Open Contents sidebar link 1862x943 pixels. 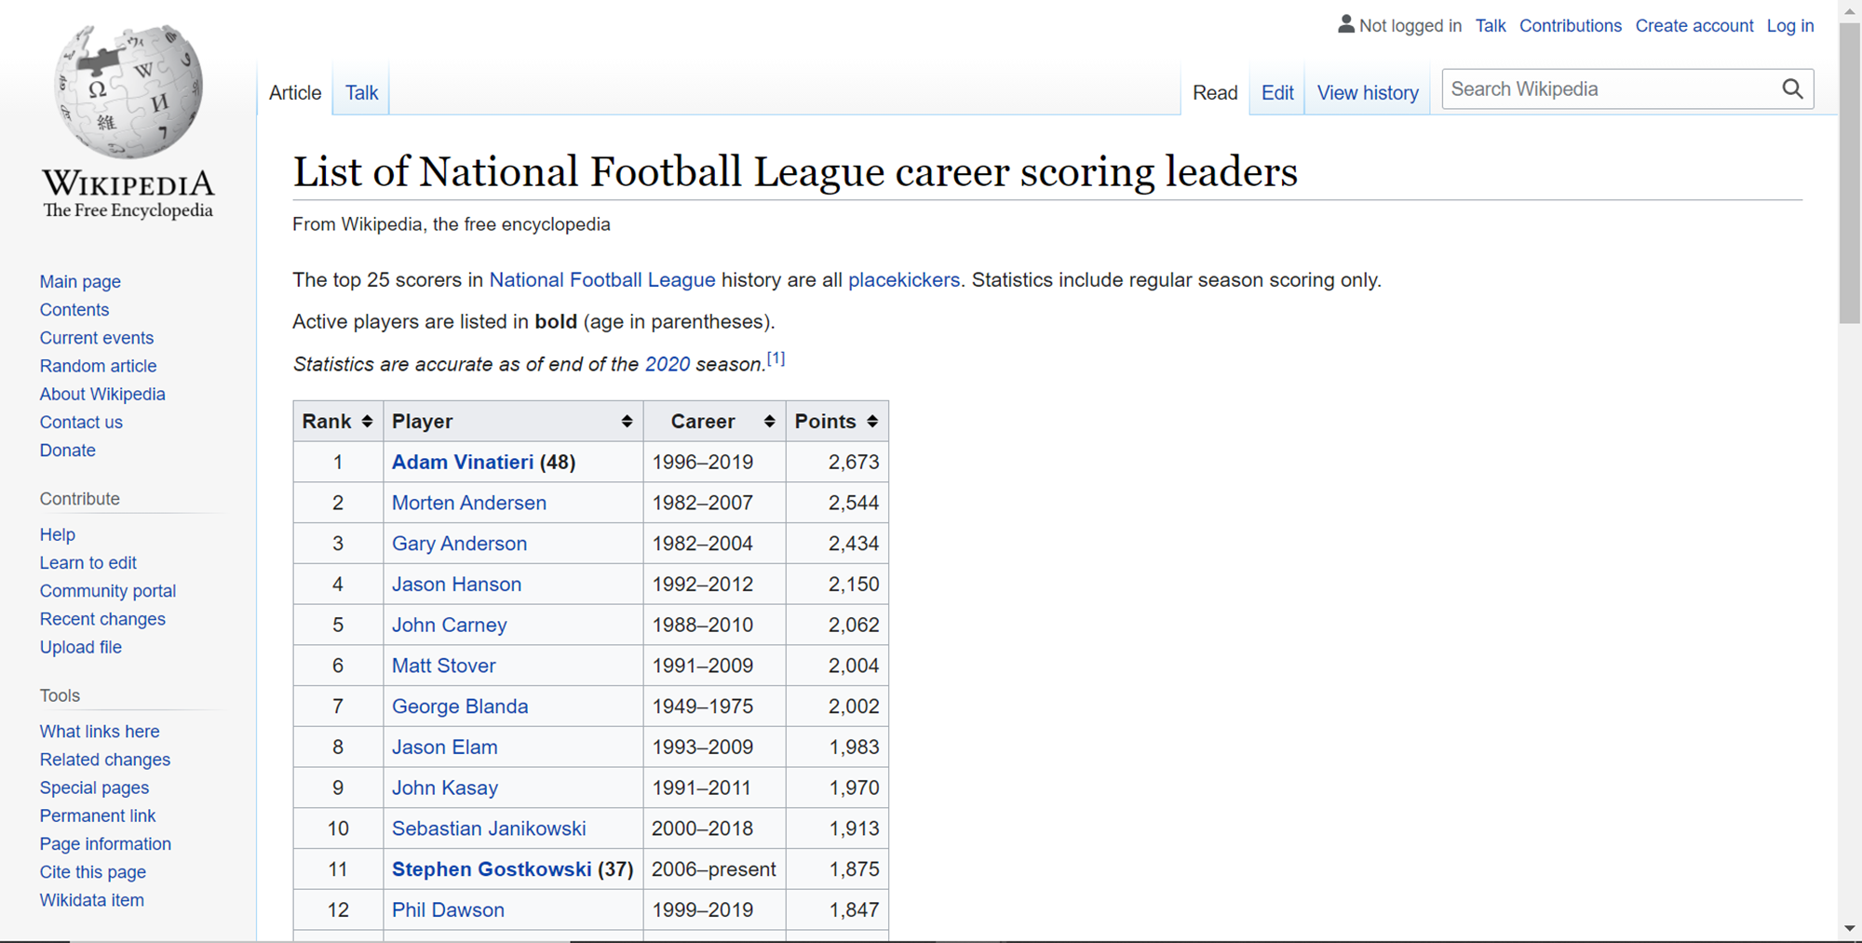tap(74, 310)
